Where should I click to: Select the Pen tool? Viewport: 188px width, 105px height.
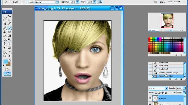[5, 44]
